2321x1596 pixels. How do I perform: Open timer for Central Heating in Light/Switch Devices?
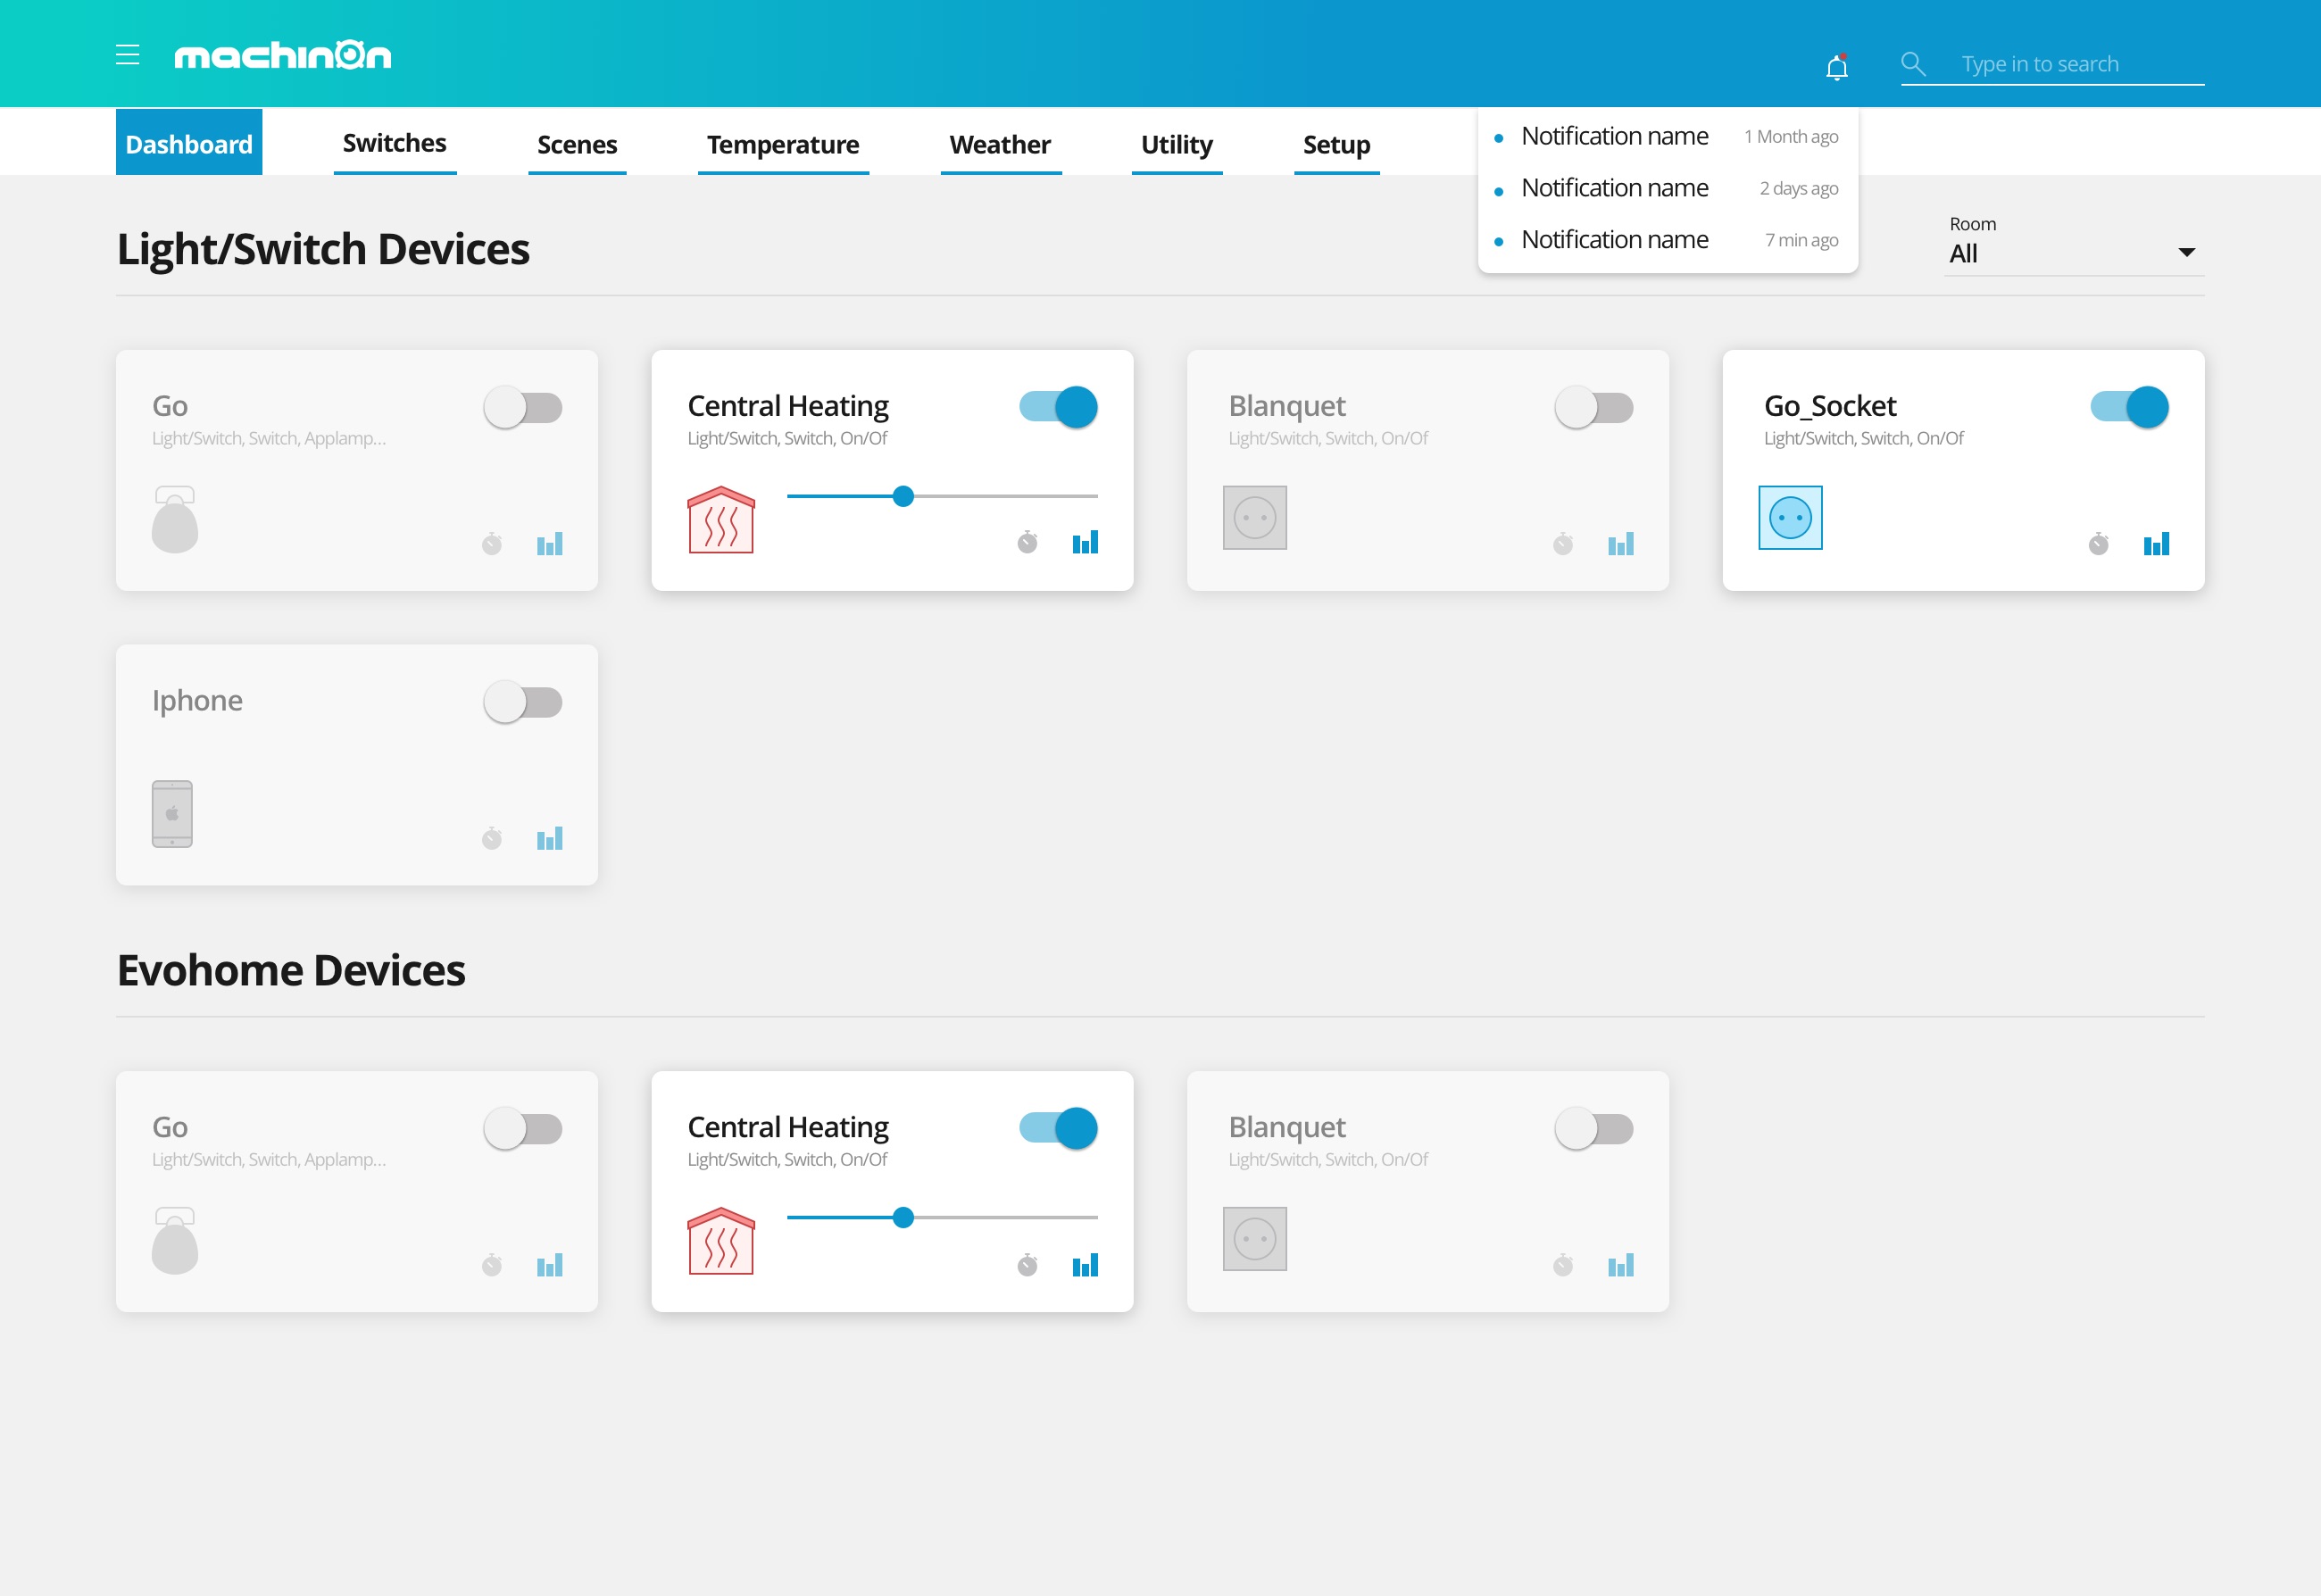[x=1028, y=542]
